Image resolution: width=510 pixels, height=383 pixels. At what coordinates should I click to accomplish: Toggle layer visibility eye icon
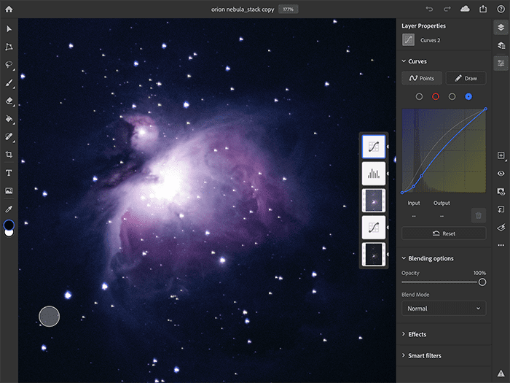501,174
